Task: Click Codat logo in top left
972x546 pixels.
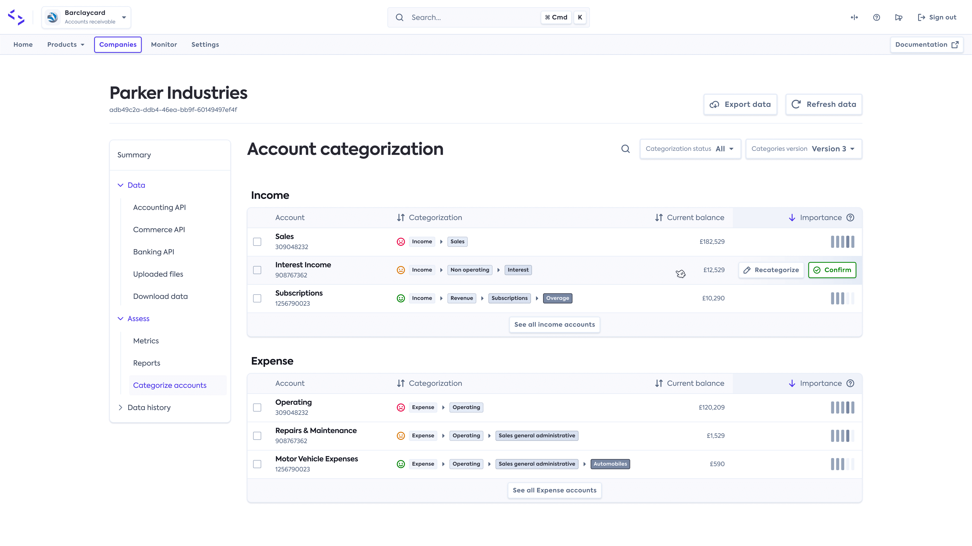Action: (x=16, y=17)
